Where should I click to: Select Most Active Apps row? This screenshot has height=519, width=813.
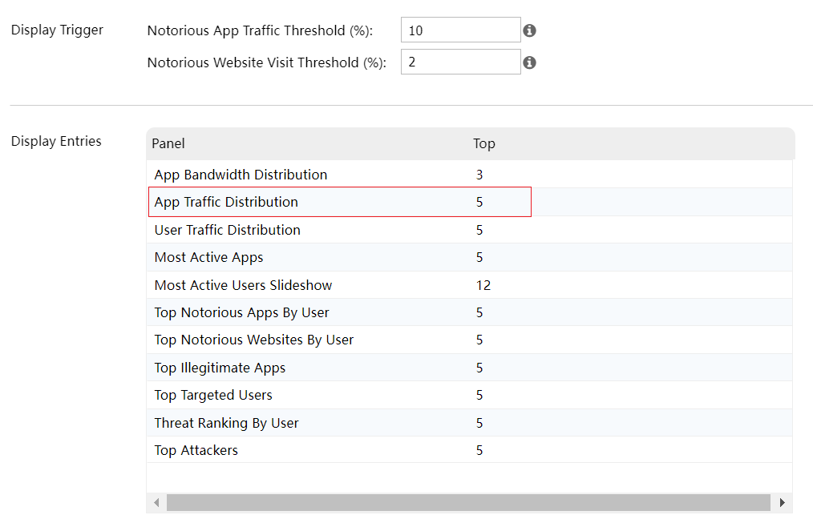point(208,257)
